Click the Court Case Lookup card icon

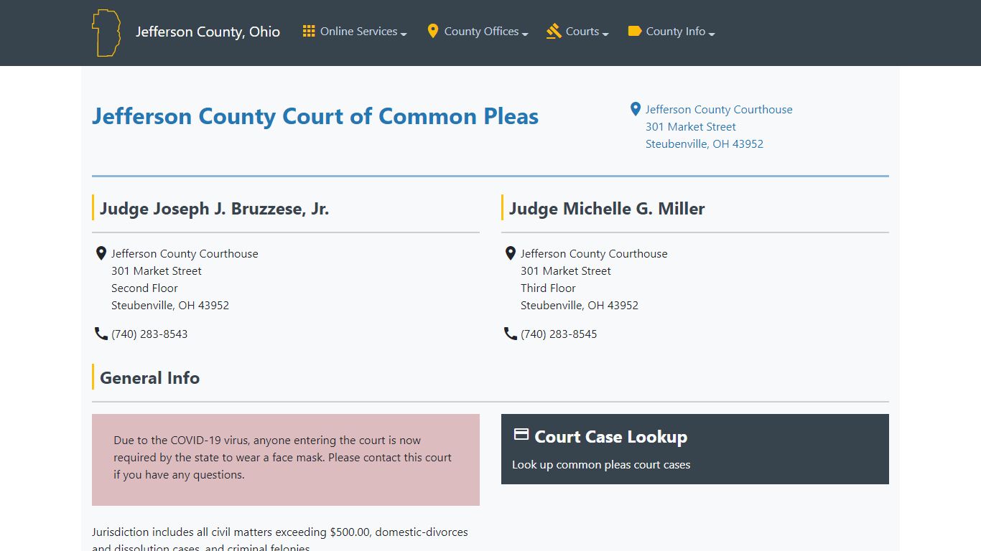coord(521,435)
